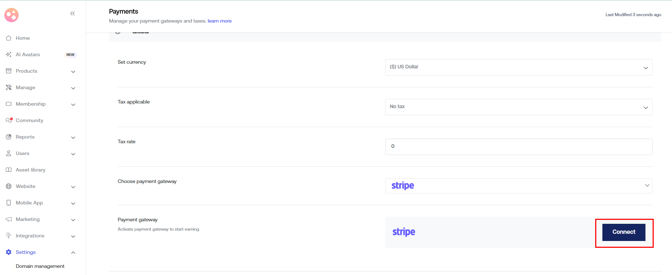The image size is (672, 275).
Task: Open Domain management settings page
Action: click(40, 266)
